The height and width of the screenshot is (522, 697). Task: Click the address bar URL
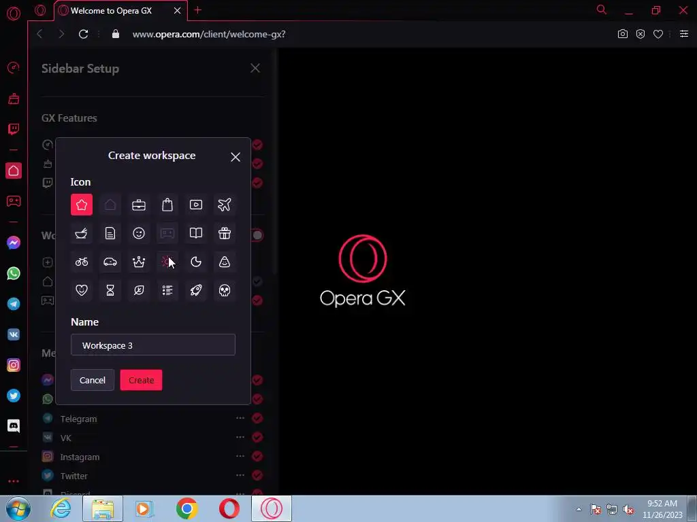209,34
